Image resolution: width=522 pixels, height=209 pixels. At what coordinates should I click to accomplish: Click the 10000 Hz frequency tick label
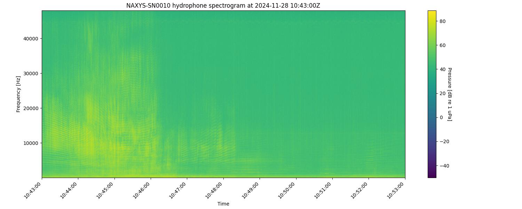coord(31,143)
